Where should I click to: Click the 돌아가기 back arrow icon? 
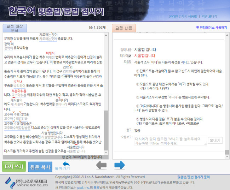point(66,164)
